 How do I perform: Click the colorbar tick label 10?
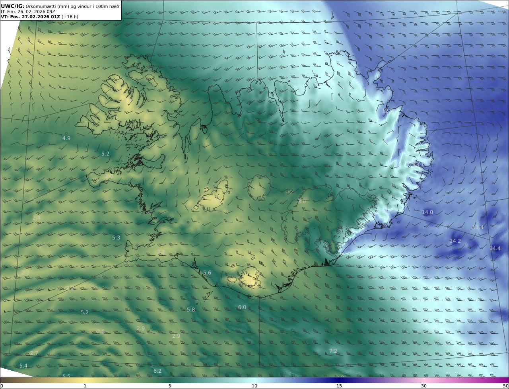(254, 386)
